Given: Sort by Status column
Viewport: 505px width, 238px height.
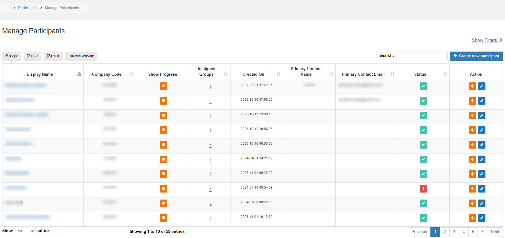Looking at the screenshot, I should pyautogui.click(x=423, y=72).
